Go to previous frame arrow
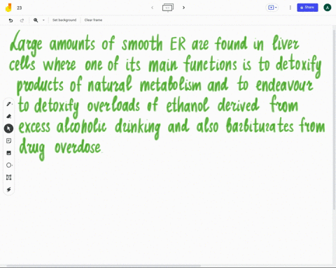 click(x=153, y=8)
